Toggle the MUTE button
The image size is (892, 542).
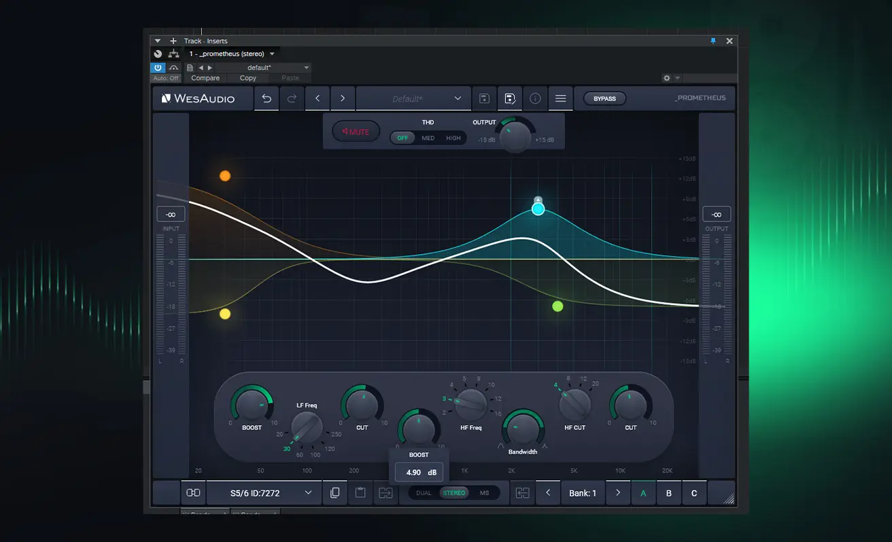click(x=356, y=132)
